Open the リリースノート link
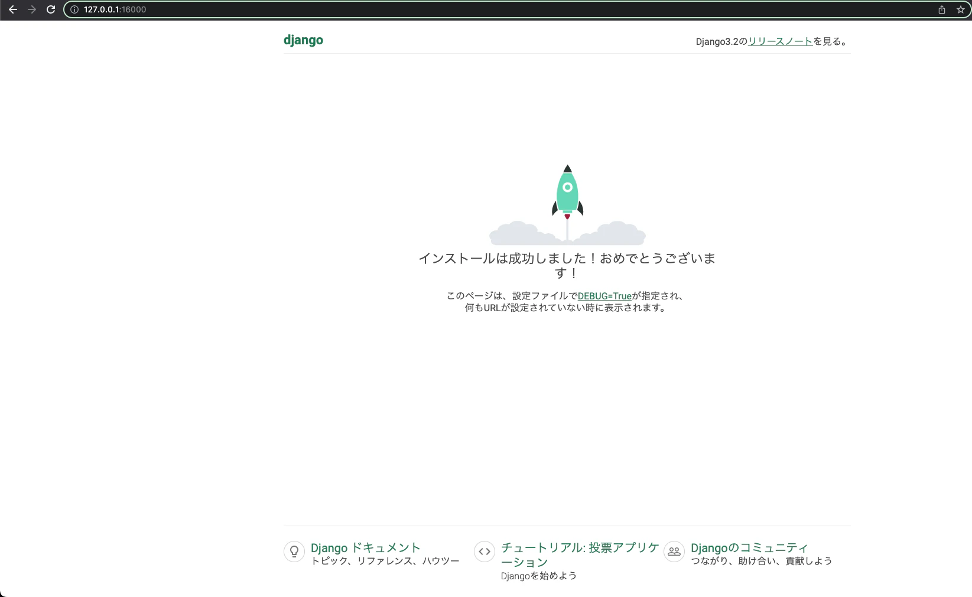 (x=781, y=41)
